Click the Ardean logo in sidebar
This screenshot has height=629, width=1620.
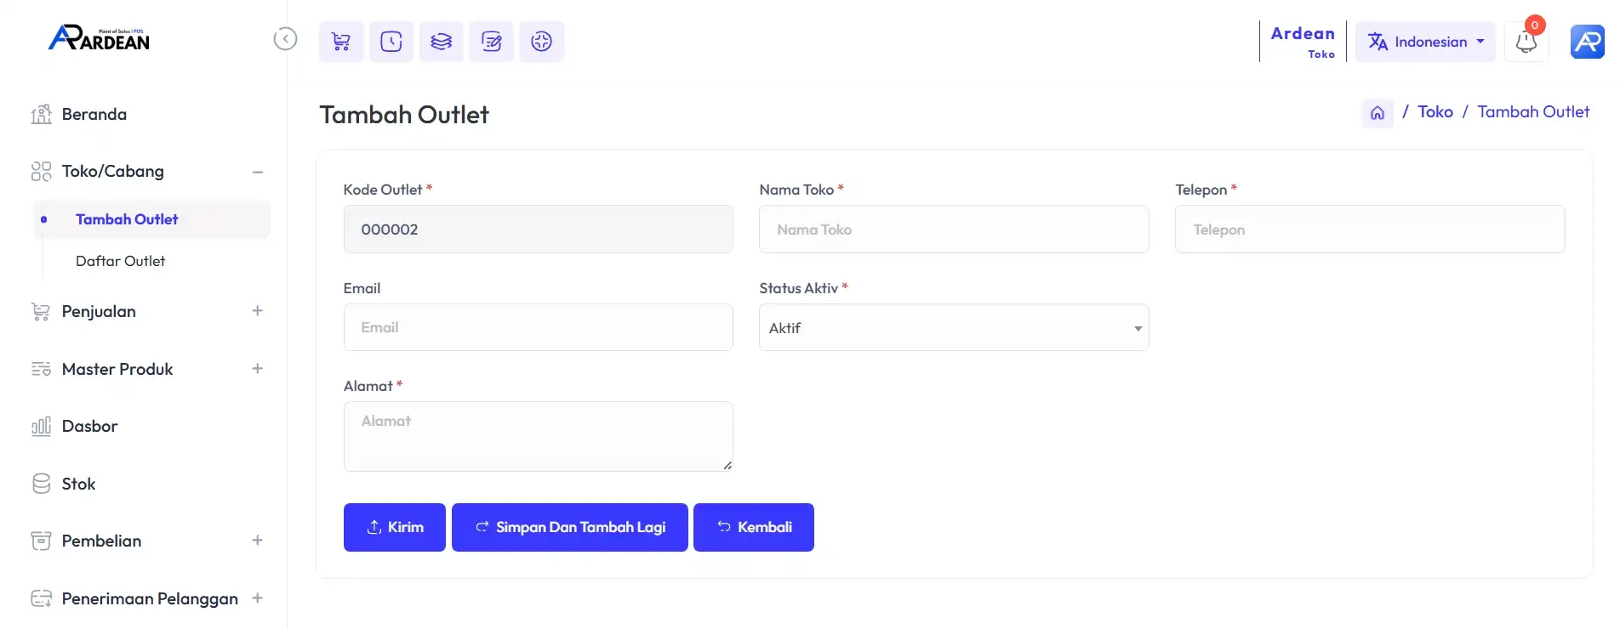click(99, 37)
